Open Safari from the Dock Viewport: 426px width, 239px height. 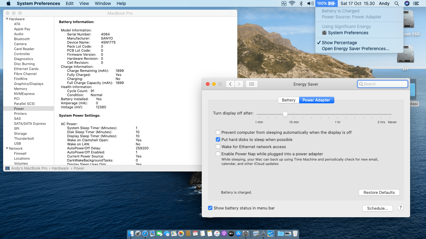coord(145,233)
